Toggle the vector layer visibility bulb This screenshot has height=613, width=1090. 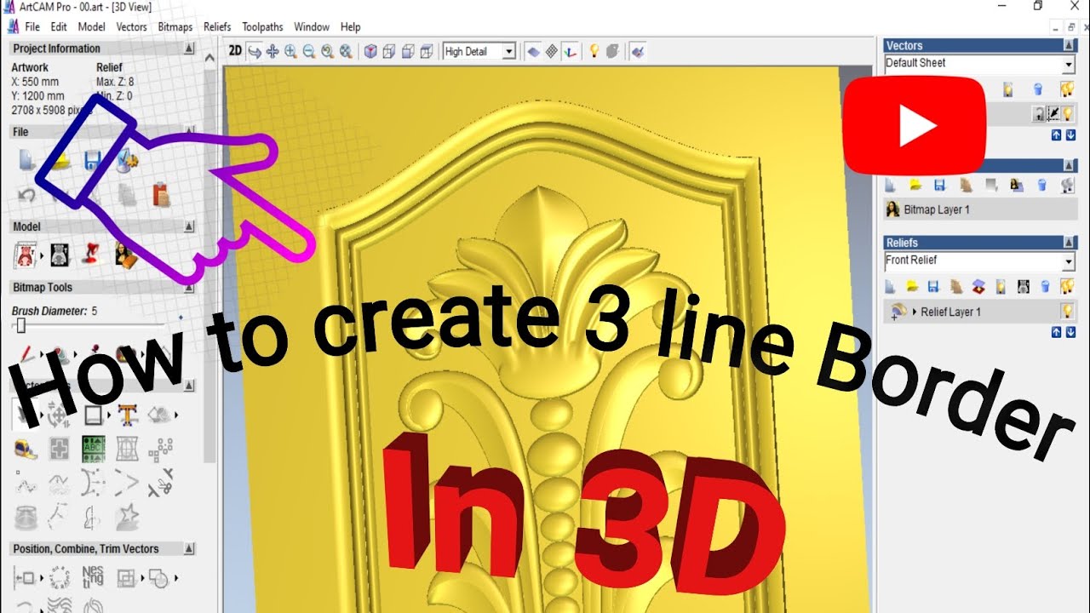pos(1066,113)
